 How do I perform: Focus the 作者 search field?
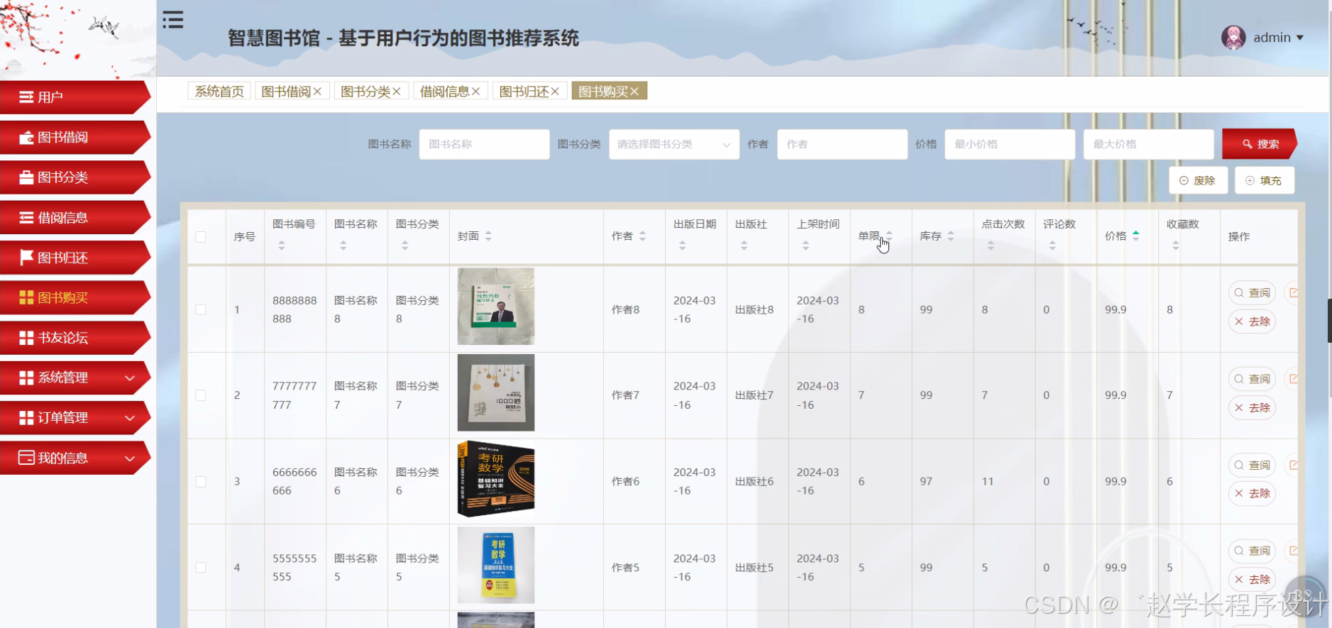tap(842, 144)
